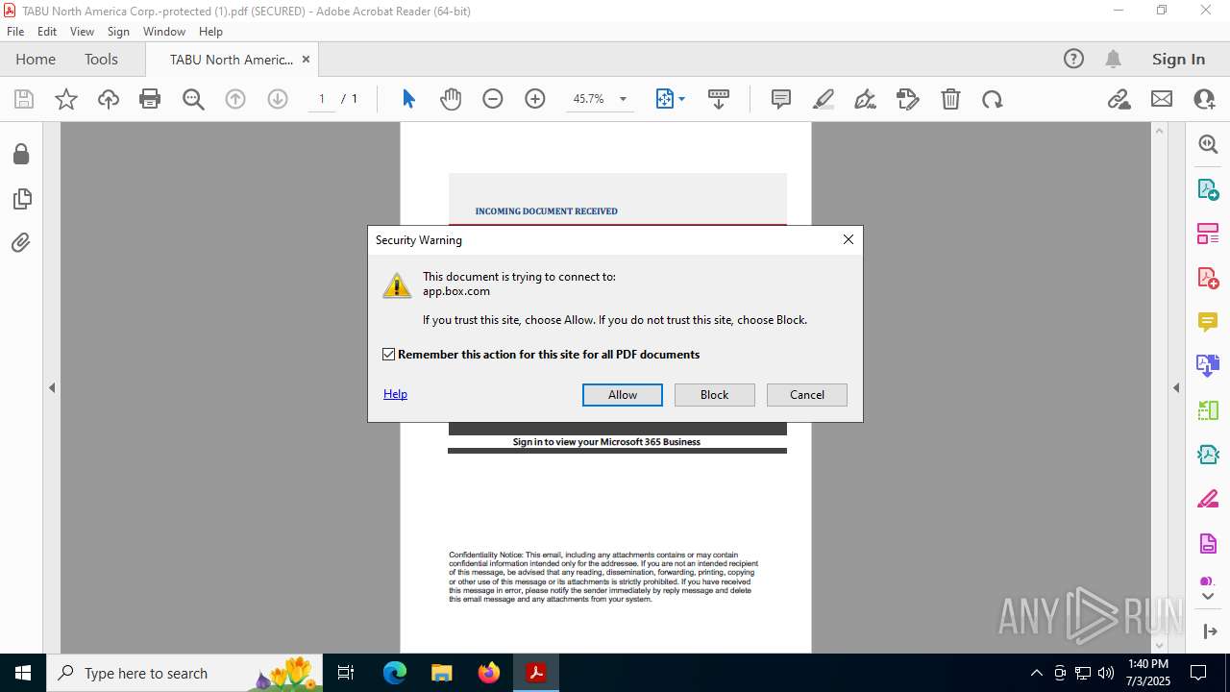Click the scrolling mode keyboard icon
1230x692 pixels.
tap(719, 99)
